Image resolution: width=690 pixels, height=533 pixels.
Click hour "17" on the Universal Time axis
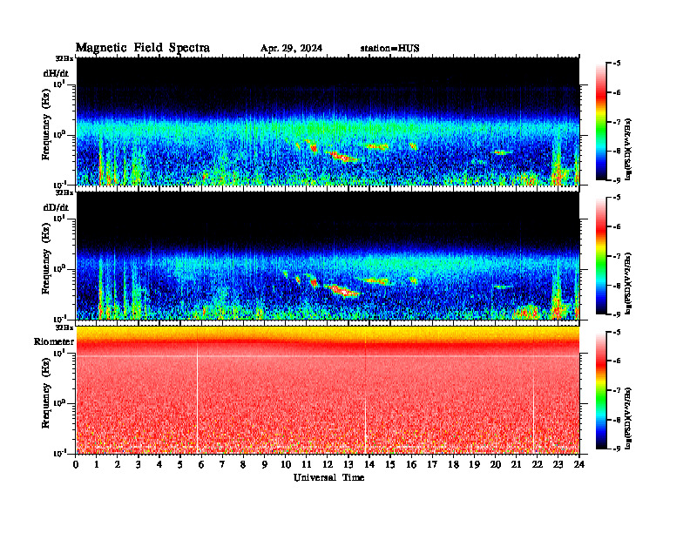[x=433, y=464]
